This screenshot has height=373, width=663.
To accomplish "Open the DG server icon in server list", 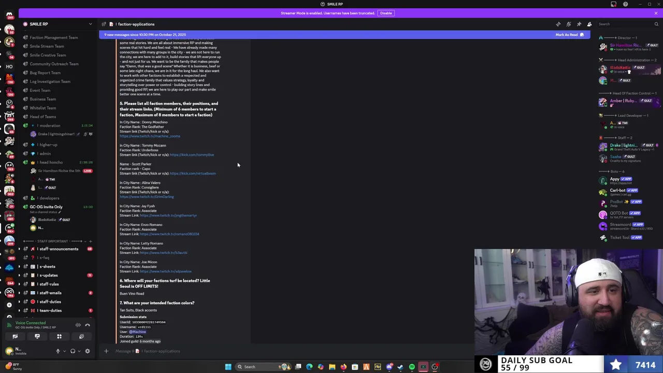I will pyautogui.click(x=9, y=292).
